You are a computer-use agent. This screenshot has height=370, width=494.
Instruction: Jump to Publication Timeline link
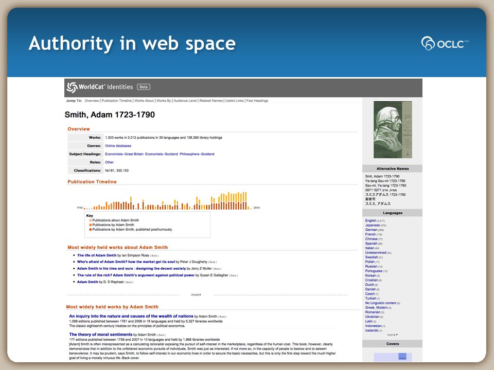[x=117, y=101]
